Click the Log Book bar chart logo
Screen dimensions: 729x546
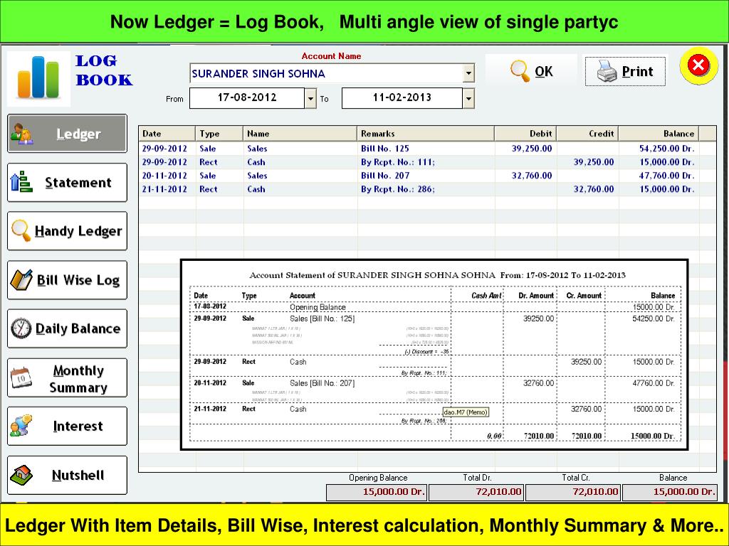[38, 77]
